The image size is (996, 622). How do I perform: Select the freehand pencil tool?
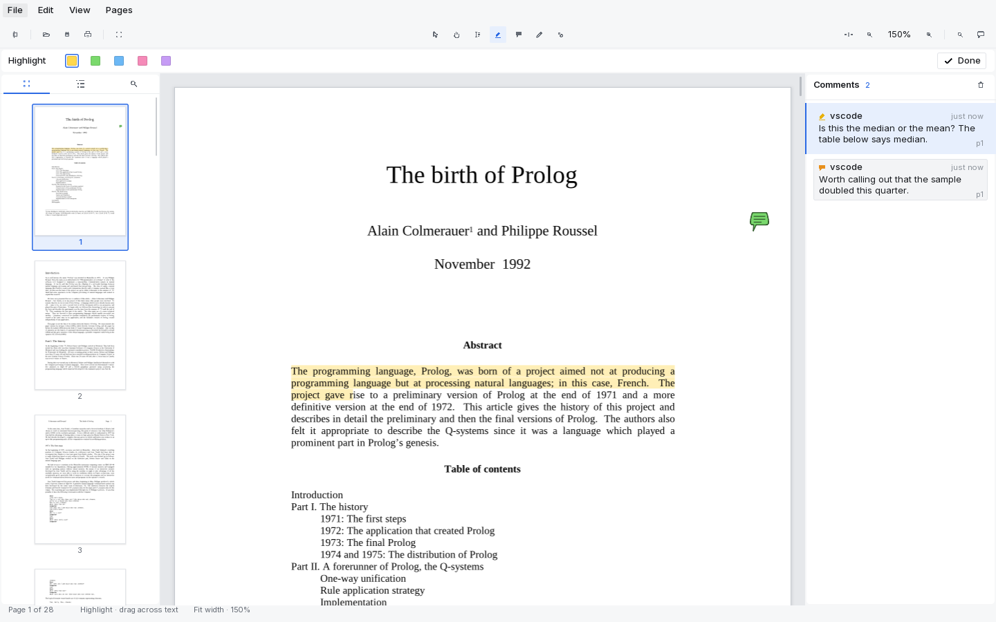pyautogui.click(x=539, y=35)
